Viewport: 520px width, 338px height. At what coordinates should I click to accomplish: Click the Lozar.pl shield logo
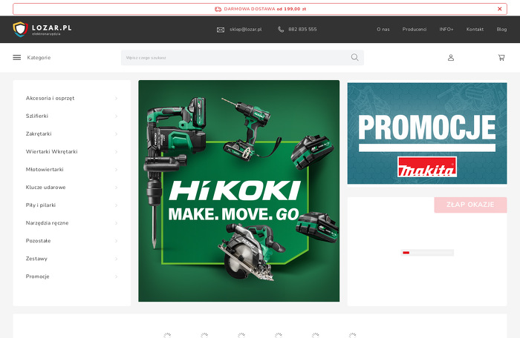click(x=20, y=29)
